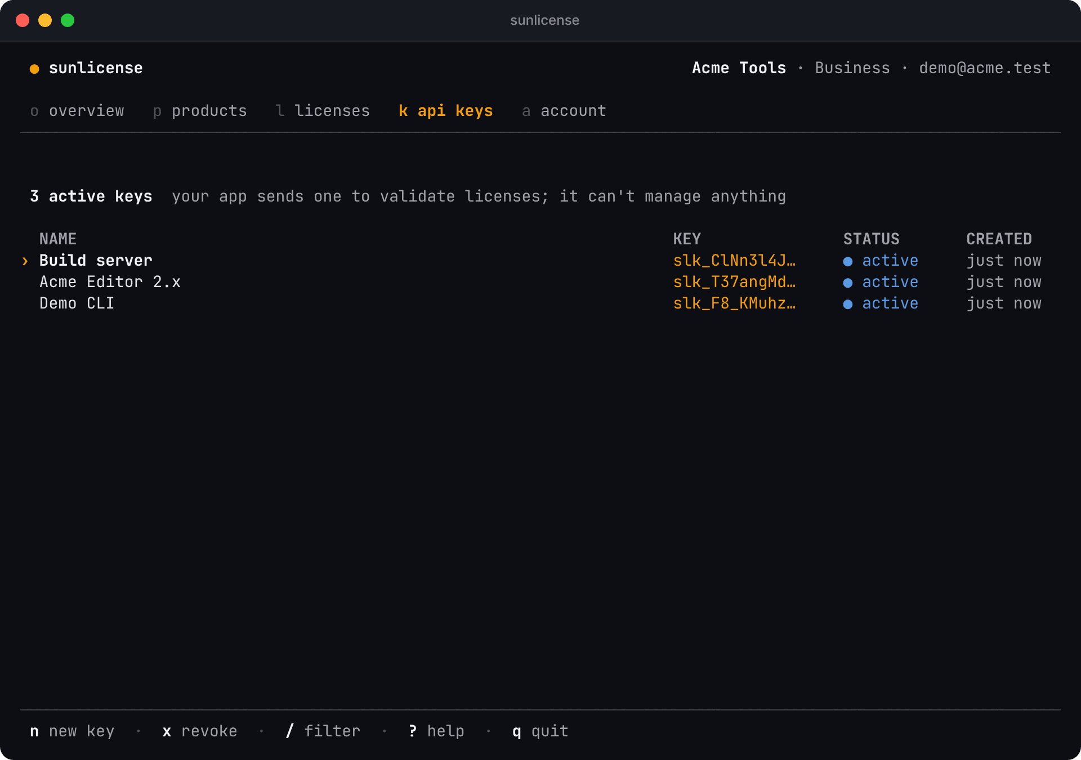The height and width of the screenshot is (760, 1081).
Task: Click the CREATED column header
Action: point(999,239)
